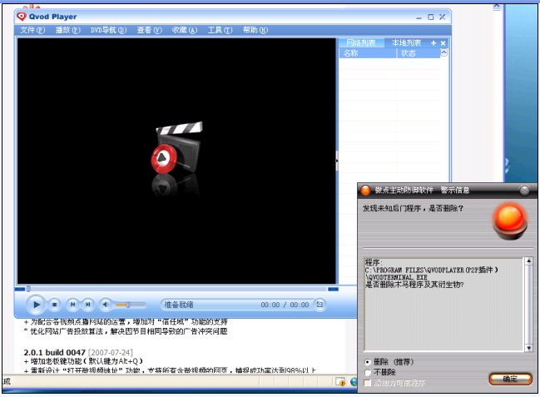This screenshot has height=397, width=540.
Task: Open the 播放(P) menu
Action: click(x=68, y=30)
